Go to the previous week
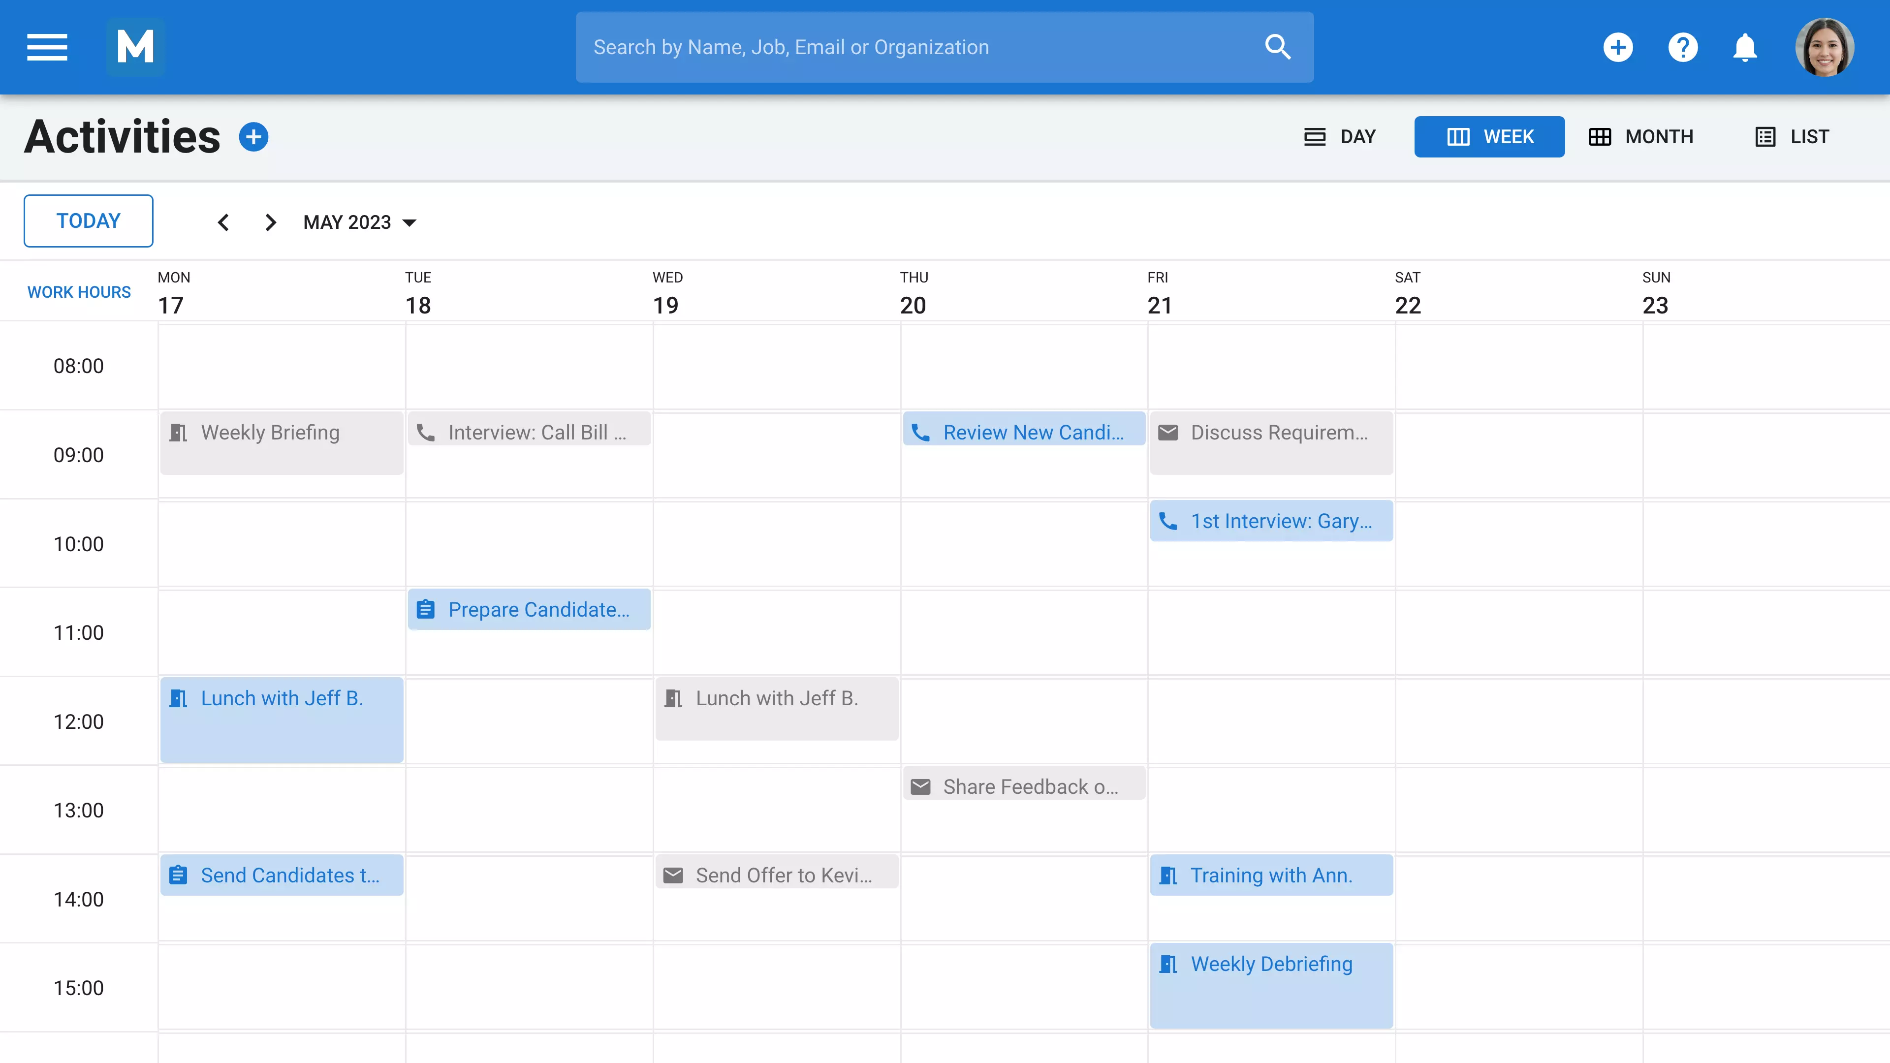The height and width of the screenshot is (1063, 1890). coord(224,222)
